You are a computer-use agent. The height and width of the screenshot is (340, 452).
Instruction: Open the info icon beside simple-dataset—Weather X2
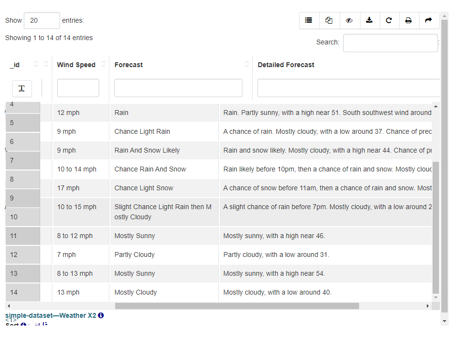click(101, 315)
